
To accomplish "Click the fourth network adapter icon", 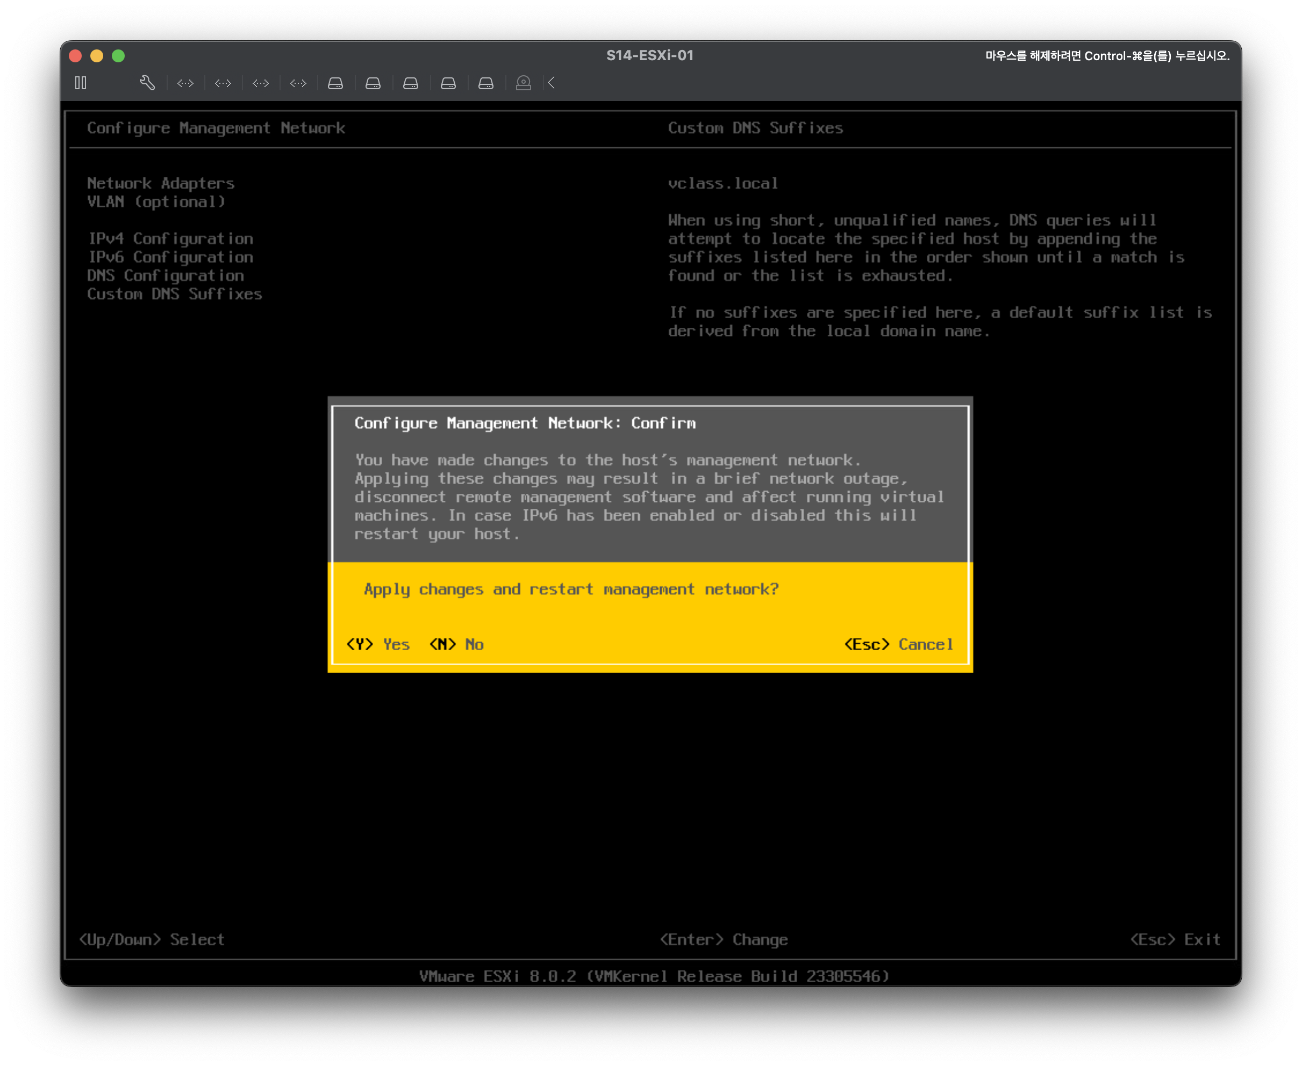I will [298, 83].
